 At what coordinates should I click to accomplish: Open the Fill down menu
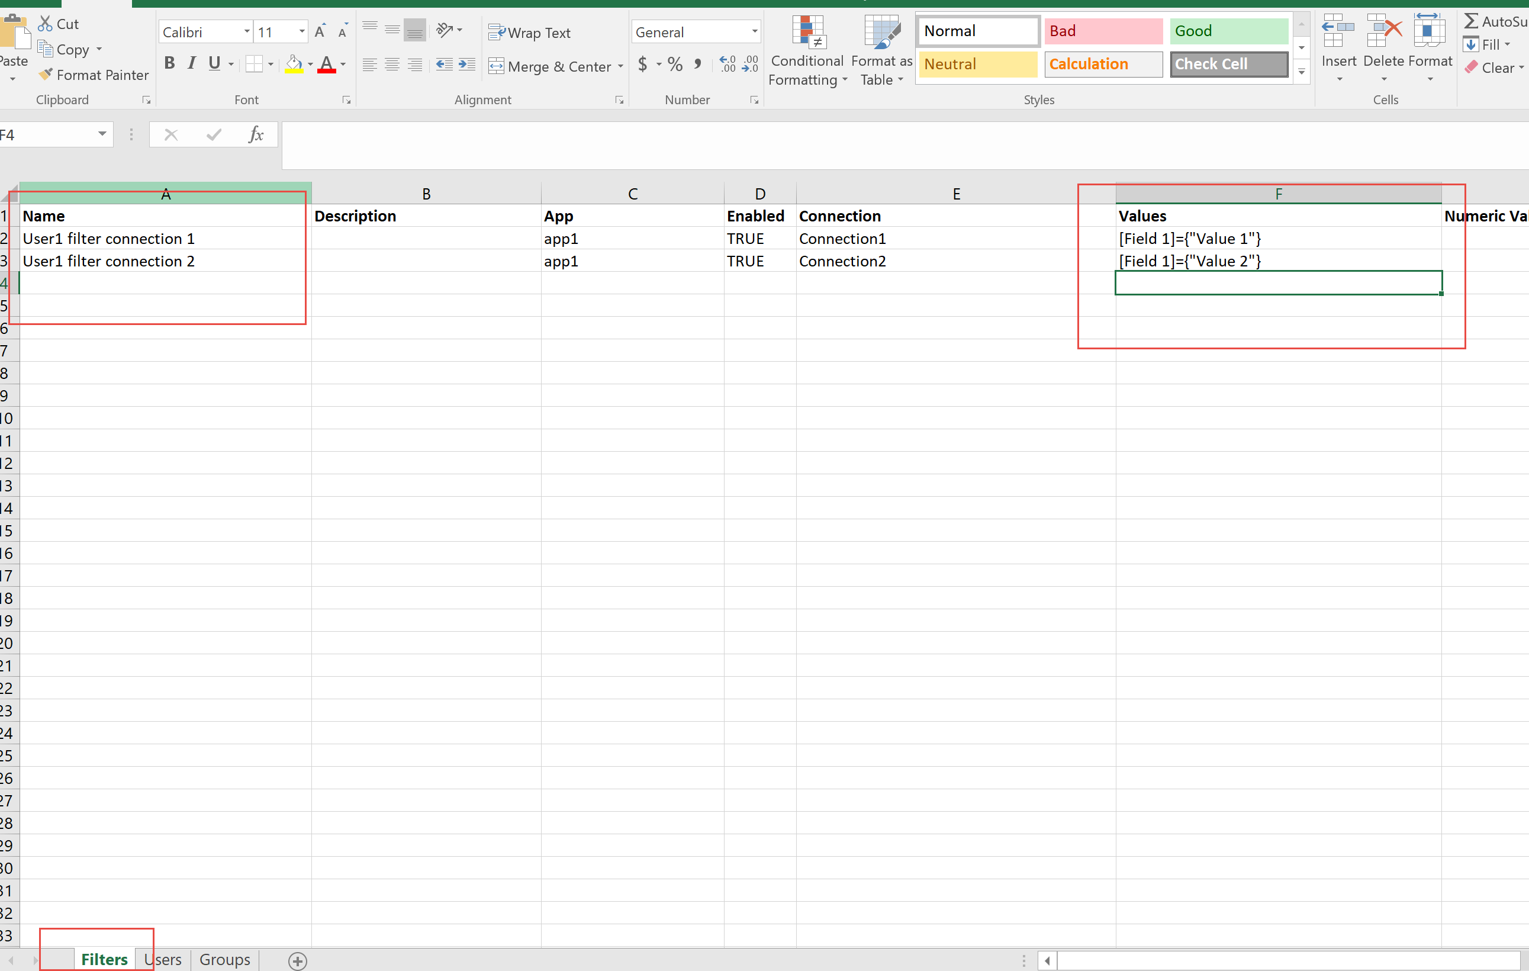coord(1486,44)
